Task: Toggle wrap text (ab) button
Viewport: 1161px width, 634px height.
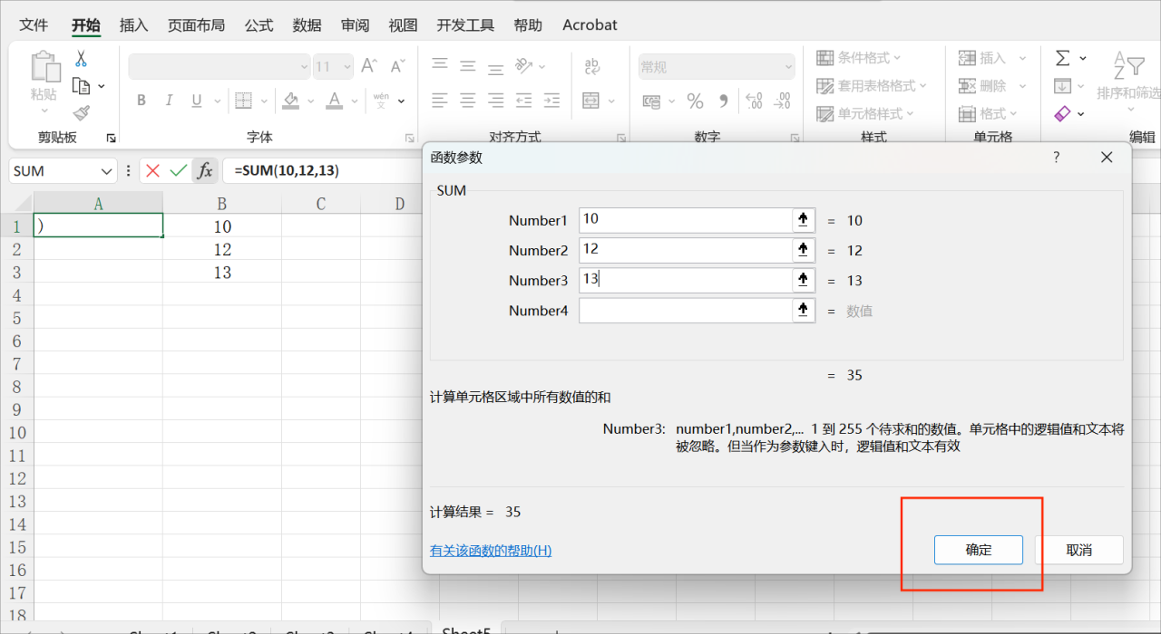Action: 592,66
